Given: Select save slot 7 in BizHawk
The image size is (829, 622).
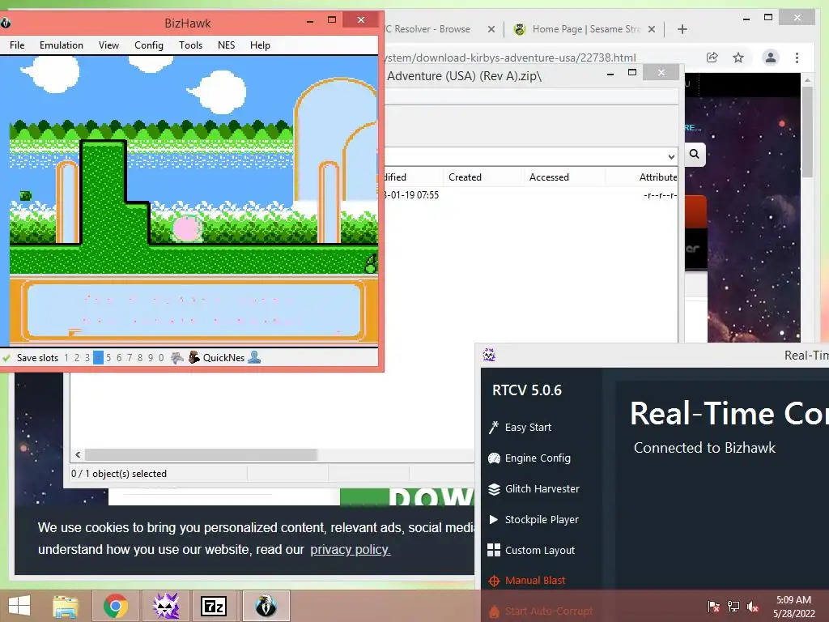Looking at the screenshot, I should (x=130, y=357).
